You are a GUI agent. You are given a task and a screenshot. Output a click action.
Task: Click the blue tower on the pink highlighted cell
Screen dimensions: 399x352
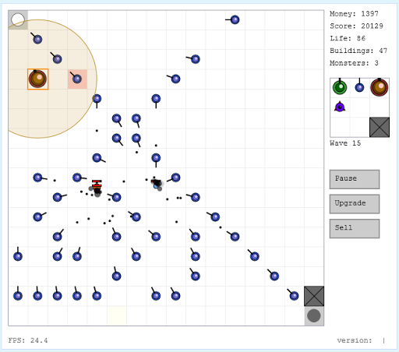(x=77, y=79)
